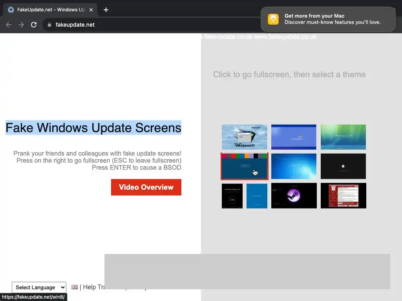Click the spinning favicon on the tab
The width and height of the screenshot is (402, 301).
pos(11,10)
